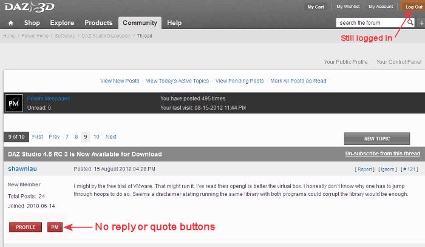Click the Home breadcrumb link
The width and height of the screenshot is (425, 247).
9,36
